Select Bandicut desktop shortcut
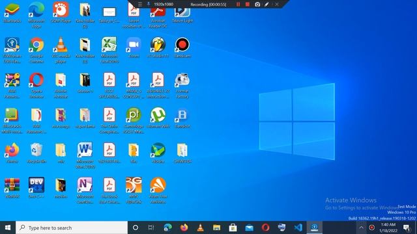 click(x=182, y=118)
